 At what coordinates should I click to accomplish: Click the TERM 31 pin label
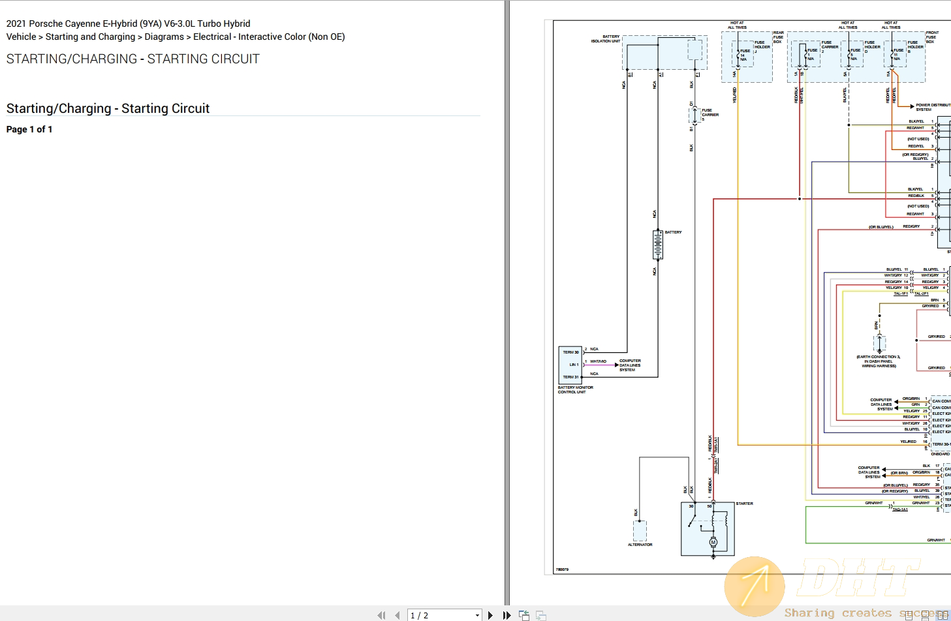tap(570, 377)
